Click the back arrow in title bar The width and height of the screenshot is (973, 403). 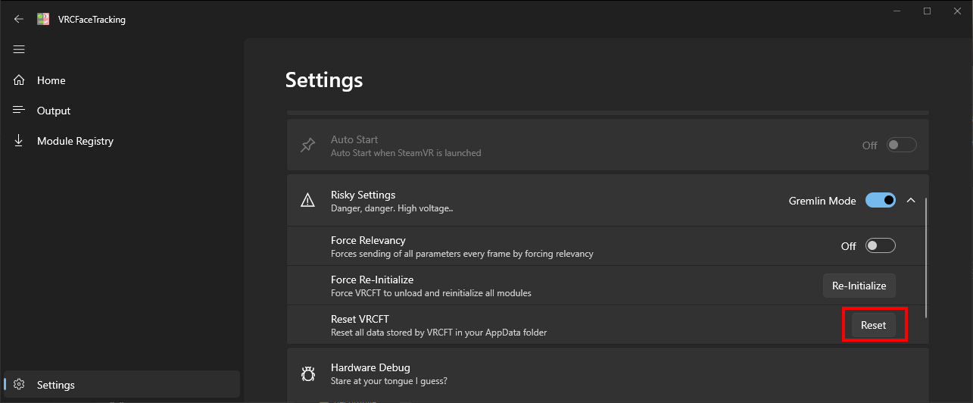pyautogui.click(x=19, y=20)
